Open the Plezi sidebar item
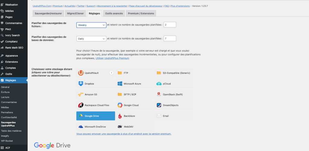Image resolution: width=309 pixels, height=151 pixels. point(8,29)
